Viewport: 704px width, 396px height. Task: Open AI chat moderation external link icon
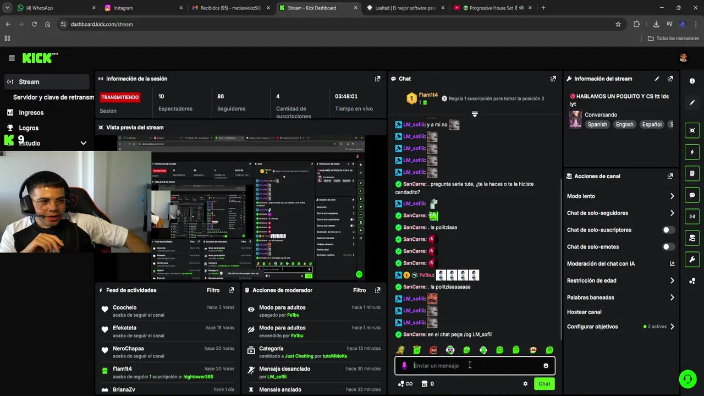[672, 264]
